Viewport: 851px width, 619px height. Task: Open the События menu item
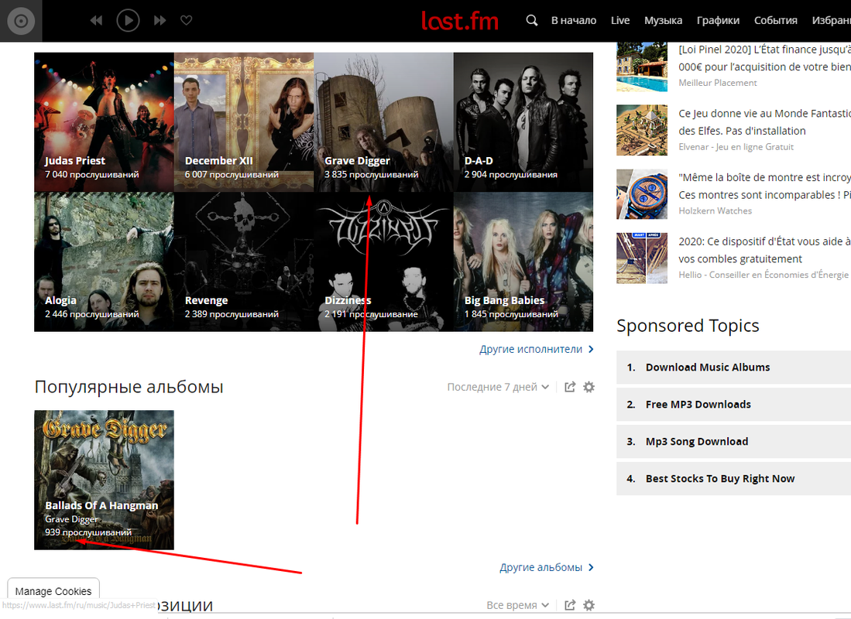pos(775,21)
